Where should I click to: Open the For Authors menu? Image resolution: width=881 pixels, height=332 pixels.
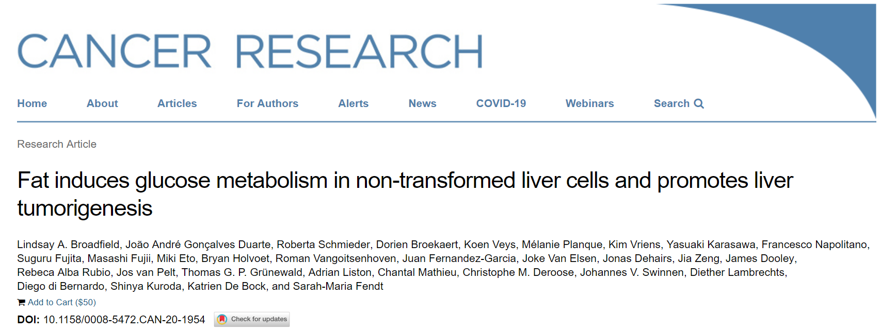pyautogui.click(x=267, y=103)
